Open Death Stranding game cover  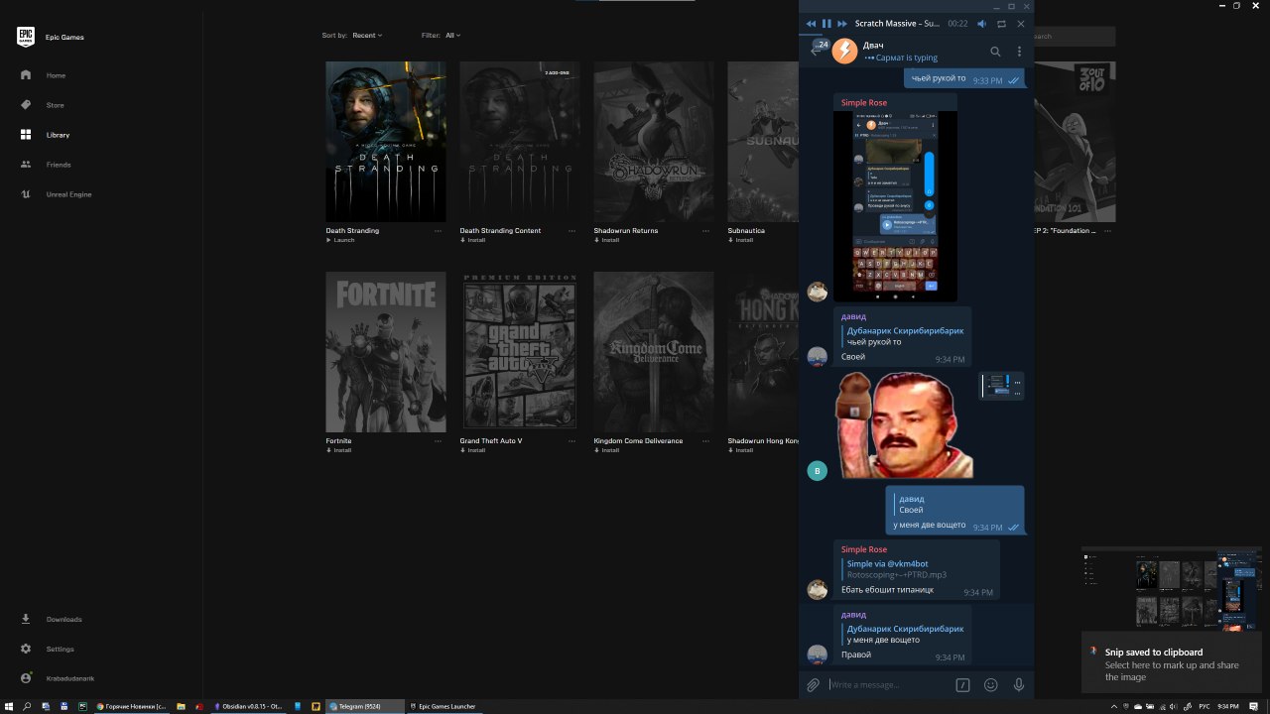click(x=386, y=141)
